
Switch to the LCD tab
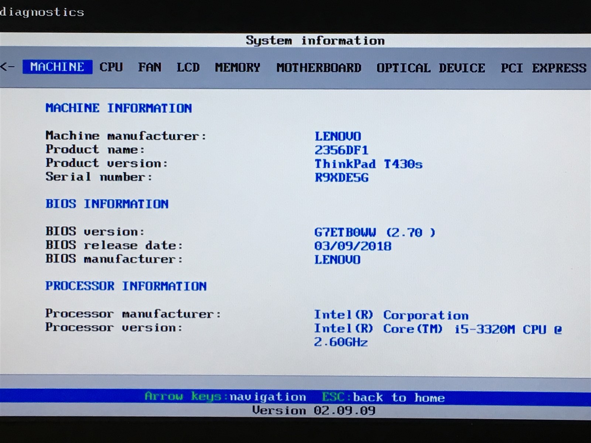[188, 67]
